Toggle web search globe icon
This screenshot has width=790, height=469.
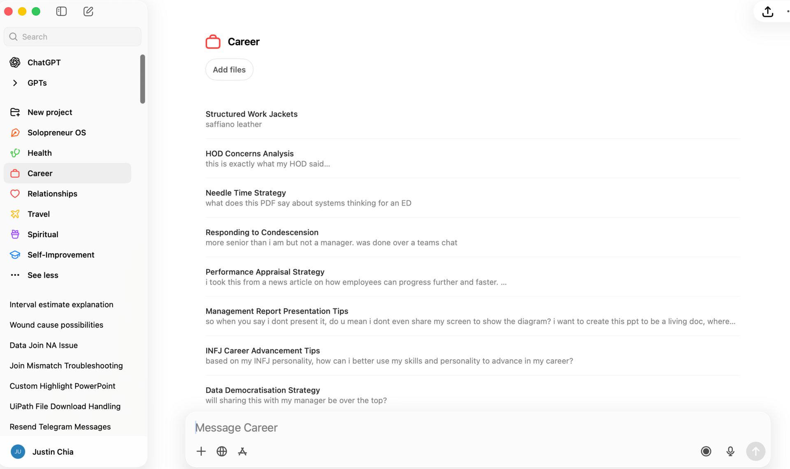click(222, 451)
